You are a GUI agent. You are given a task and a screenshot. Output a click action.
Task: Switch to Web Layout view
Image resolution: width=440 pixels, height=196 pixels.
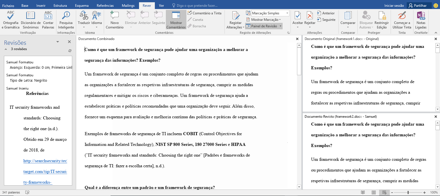[384, 192]
